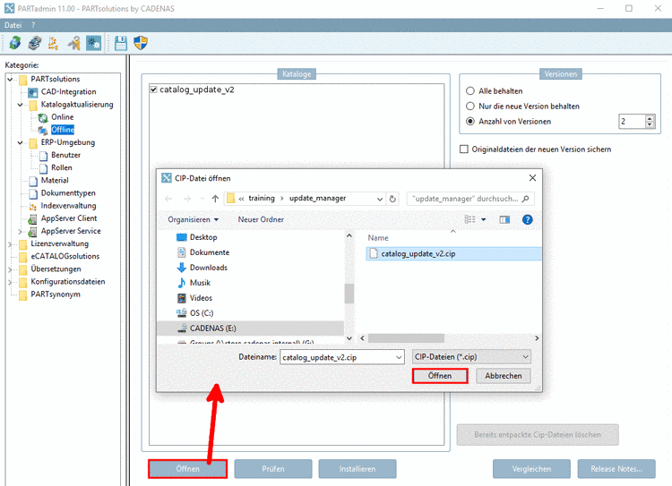Toggle the preview pane icon in dialog
Image resolution: width=672 pixels, height=486 pixels.
coord(504,219)
